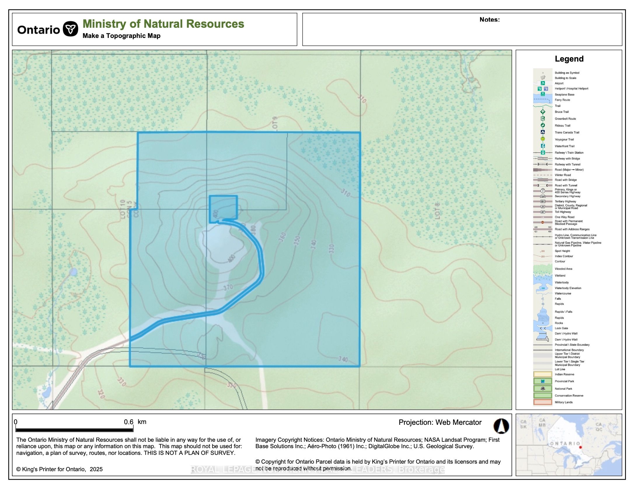Viewport: 635px width, 489px height.
Task: Click the Seaplane Base legend icon
Action: point(543,94)
